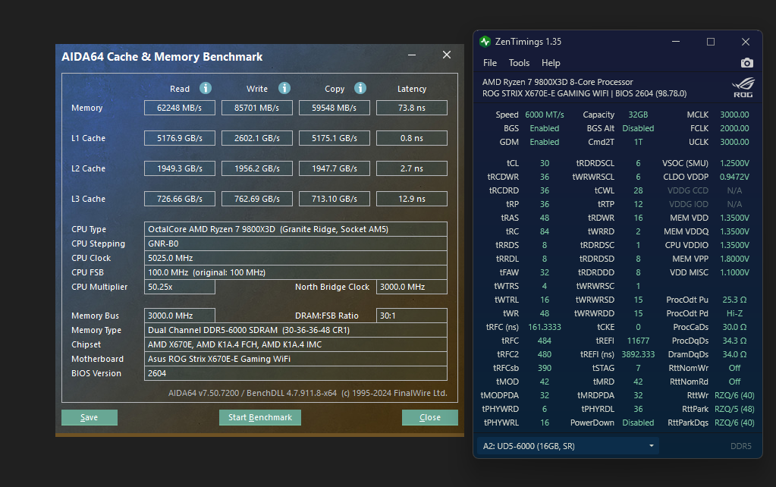Click tRFC (ns) value 161.3333

coord(545,327)
